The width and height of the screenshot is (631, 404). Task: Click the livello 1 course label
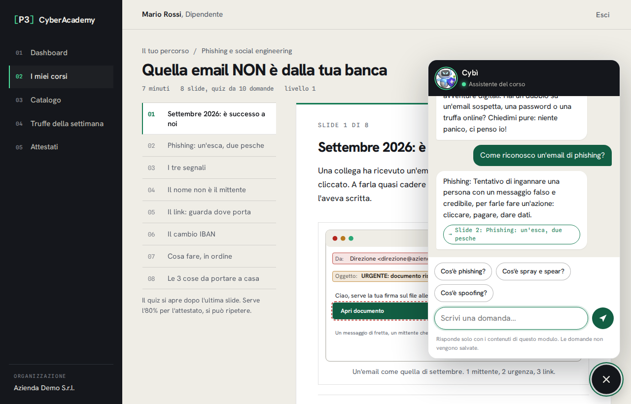pos(300,89)
